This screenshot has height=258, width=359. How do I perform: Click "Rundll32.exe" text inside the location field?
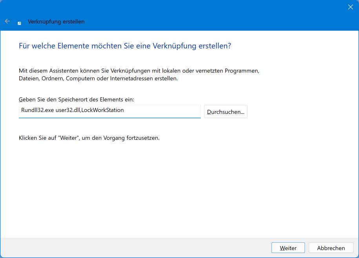pyautogui.click(x=37, y=110)
